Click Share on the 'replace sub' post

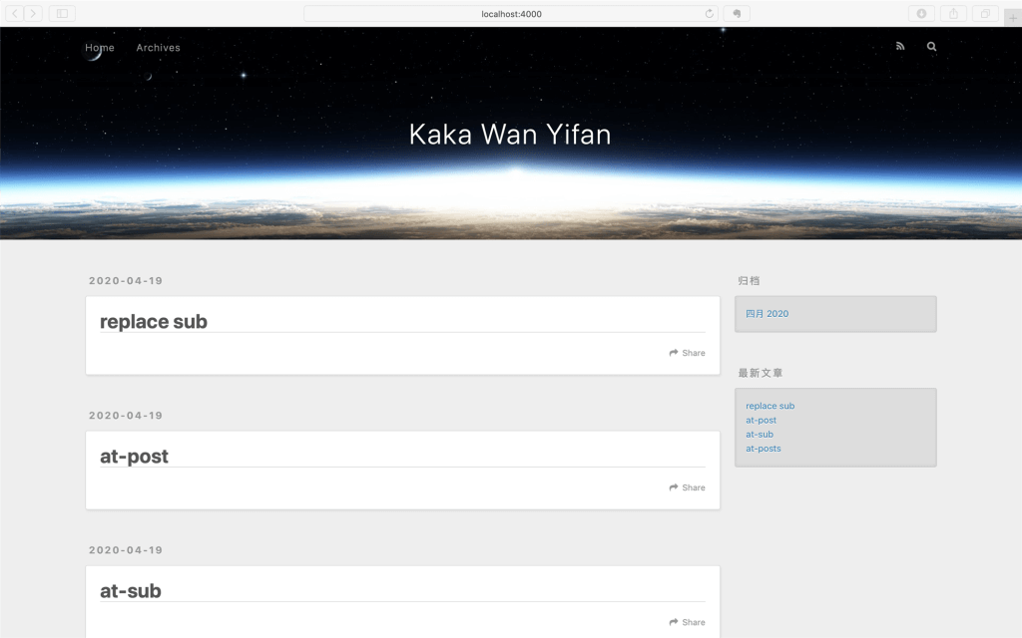(x=688, y=353)
